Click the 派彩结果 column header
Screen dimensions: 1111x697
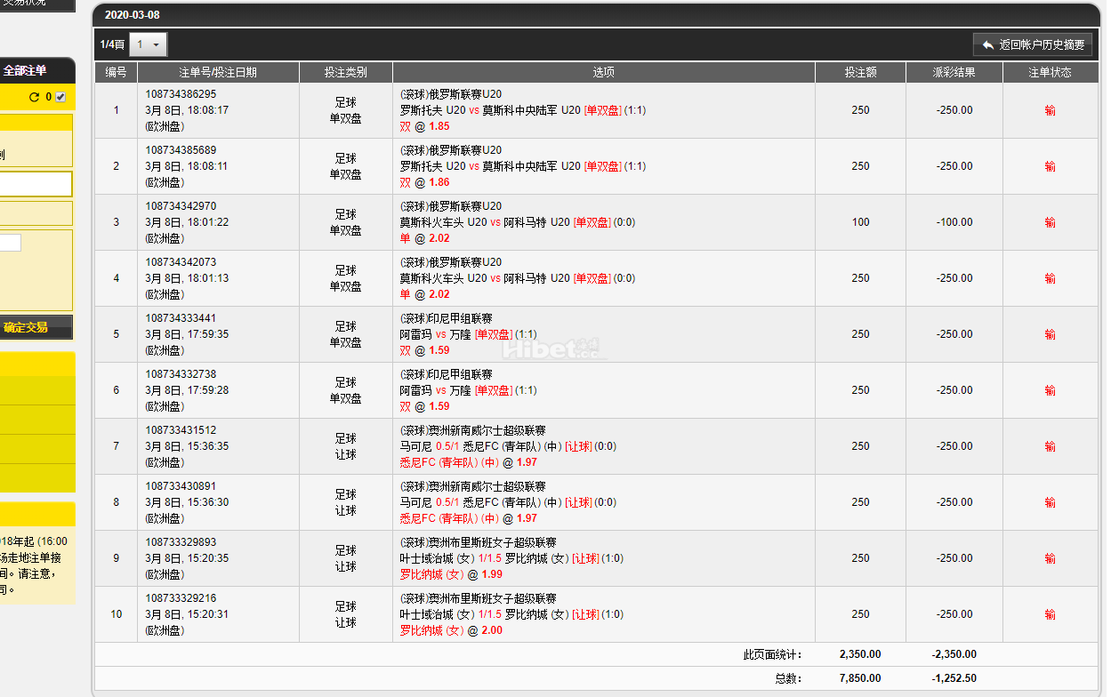954,73
